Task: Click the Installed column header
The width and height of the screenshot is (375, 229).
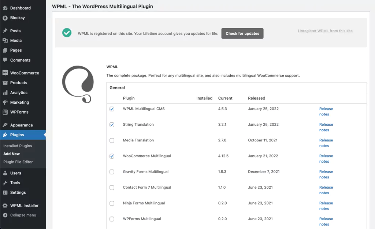Action: (204, 98)
